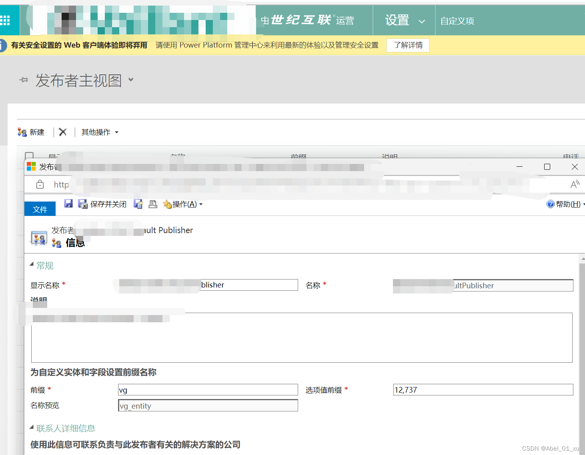Click the Save floppy disk icon
This screenshot has height=455, width=585.
coord(68,204)
